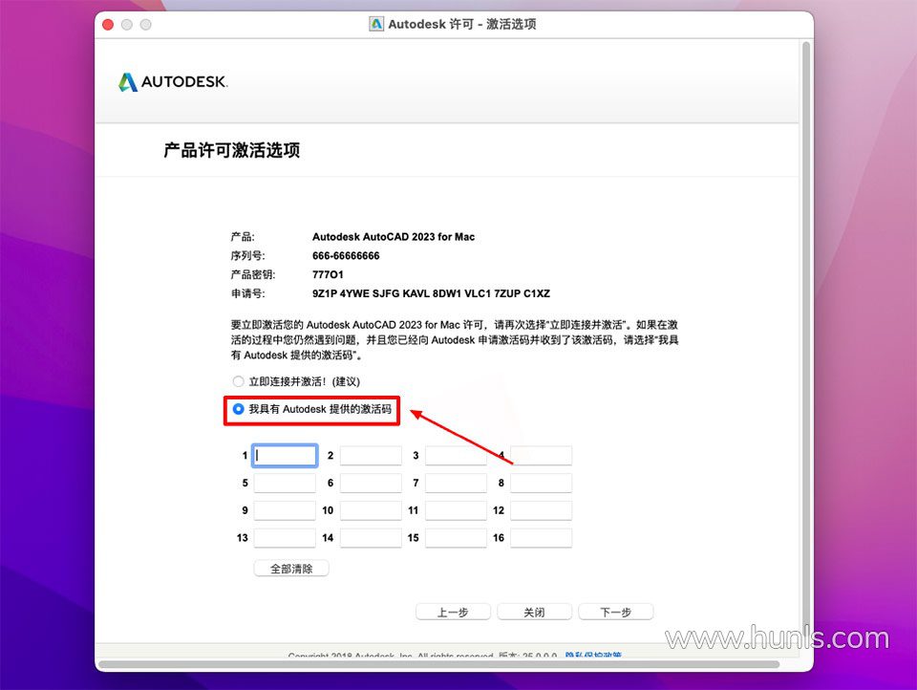Click activation code field 7
The image size is (917, 690).
coord(457,483)
